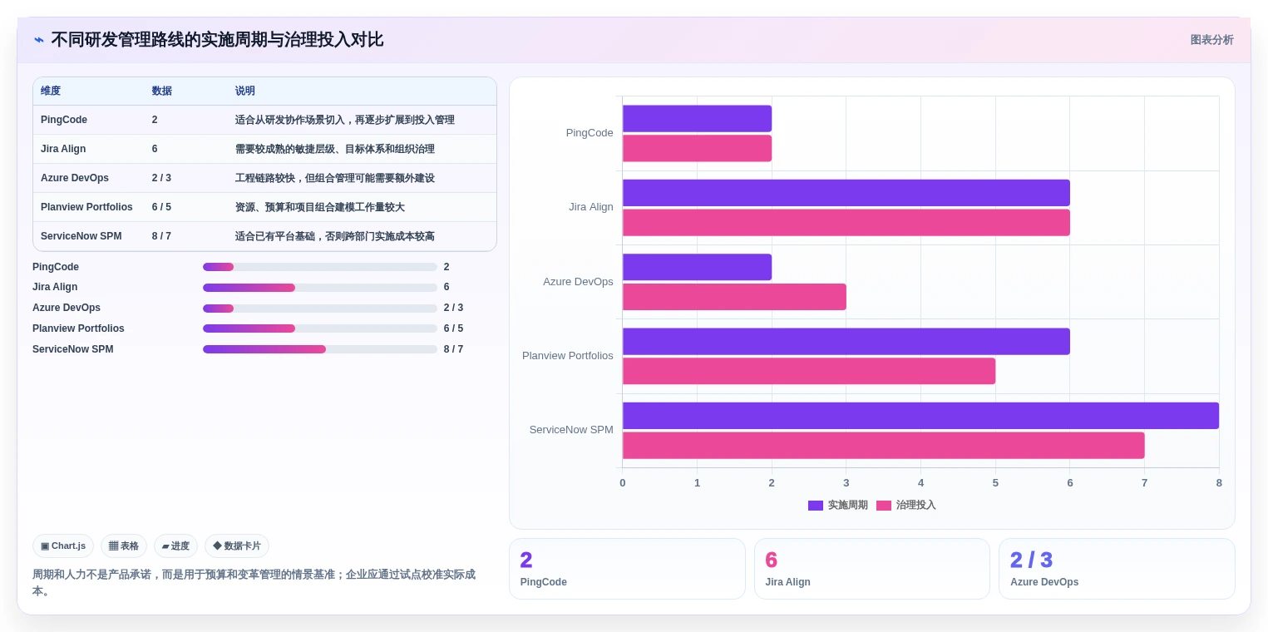Click the lightning icon beside the title
The height and width of the screenshot is (632, 1268).
coord(39,40)
